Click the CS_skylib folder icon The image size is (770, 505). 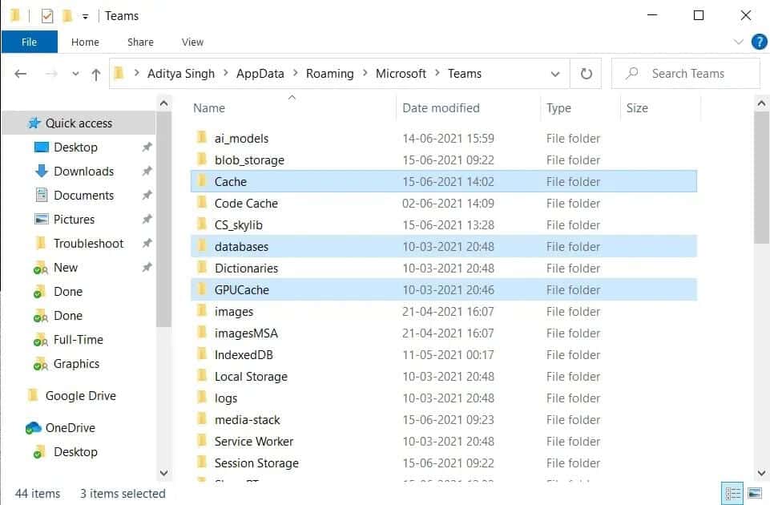click(201, 224)
